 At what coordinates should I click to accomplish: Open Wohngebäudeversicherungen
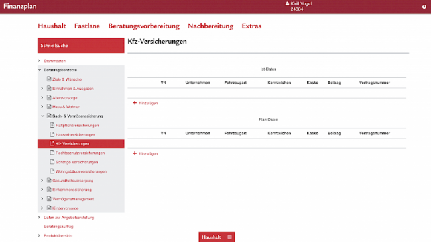coord(81,171)
